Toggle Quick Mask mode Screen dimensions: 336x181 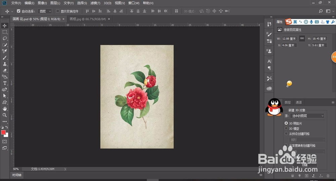tap(4, 142)
